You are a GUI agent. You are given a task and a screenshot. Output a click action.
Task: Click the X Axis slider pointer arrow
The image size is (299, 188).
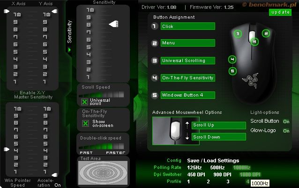pyautogui.click(x=7, y=11)
